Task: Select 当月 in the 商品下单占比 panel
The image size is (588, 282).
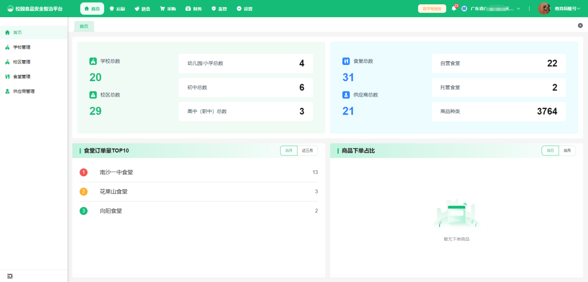Action: point(567,150)
